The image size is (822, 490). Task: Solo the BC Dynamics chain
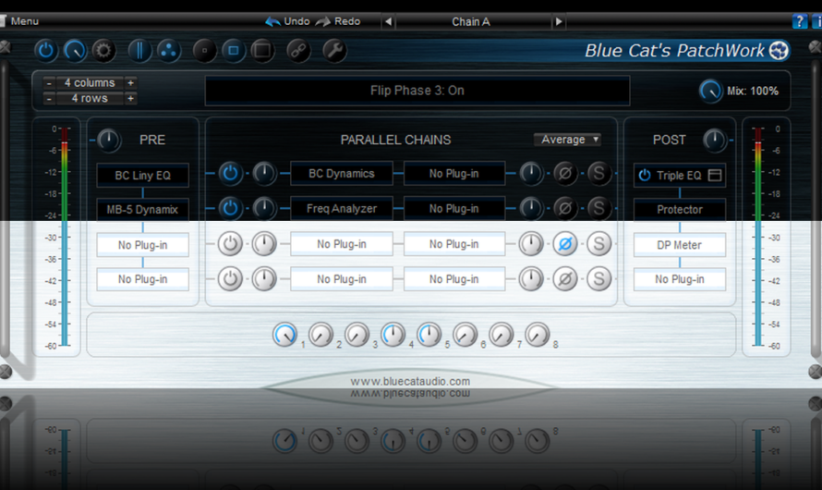click(x=599, y=174)
